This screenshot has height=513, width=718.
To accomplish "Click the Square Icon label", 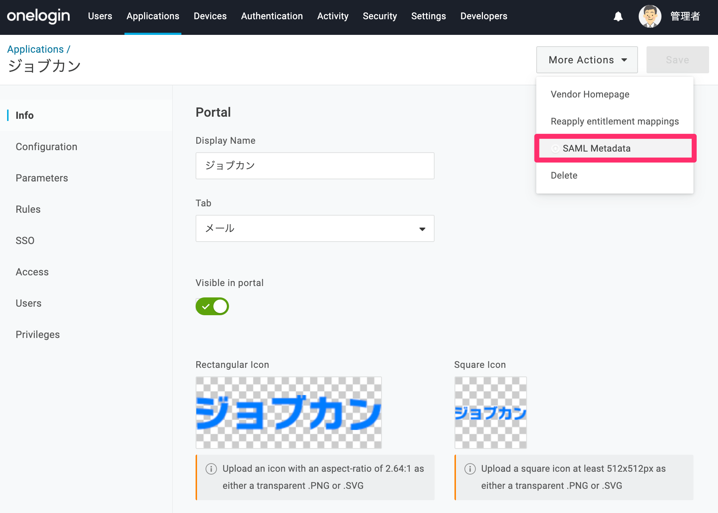I will [480, 365].
